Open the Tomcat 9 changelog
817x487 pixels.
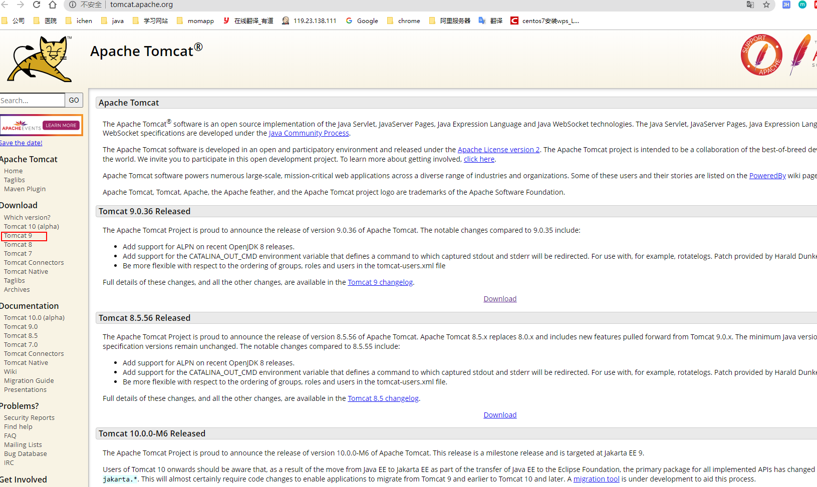pyautogui.click(x=380, y=282)
